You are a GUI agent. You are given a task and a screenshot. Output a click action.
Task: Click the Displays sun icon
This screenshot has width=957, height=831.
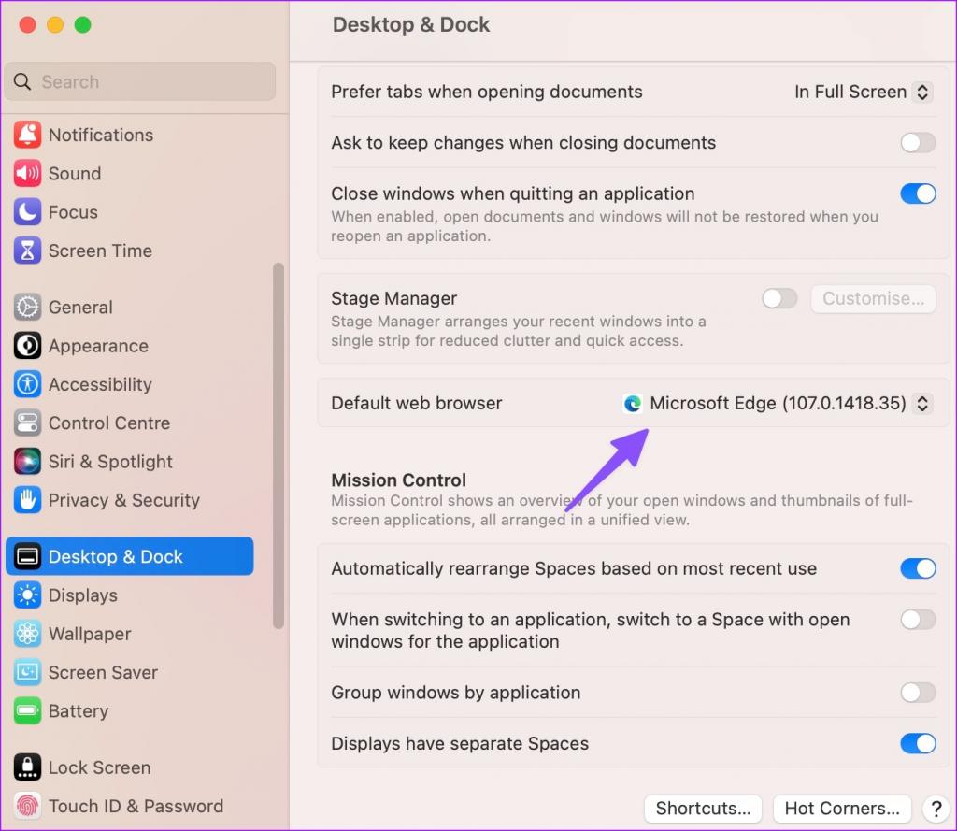tap(27, 595)
